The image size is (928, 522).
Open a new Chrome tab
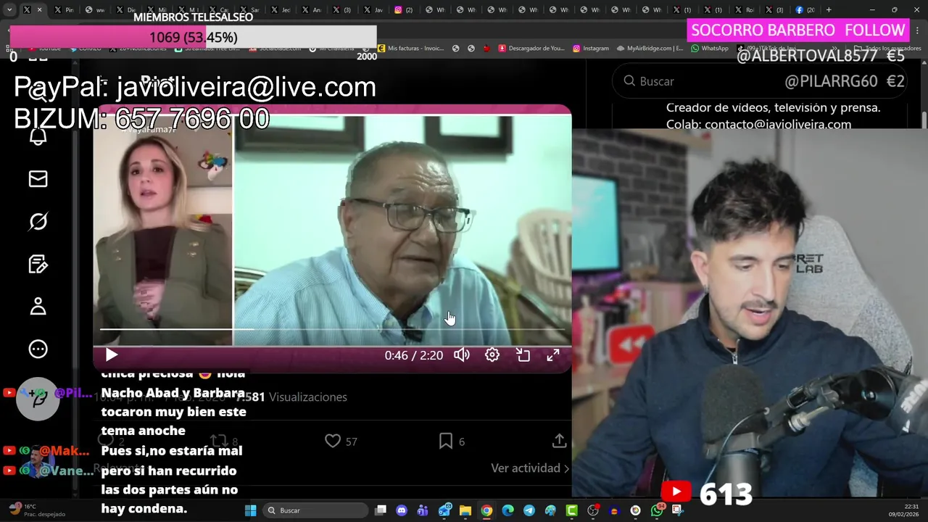(x=829, y=9)
